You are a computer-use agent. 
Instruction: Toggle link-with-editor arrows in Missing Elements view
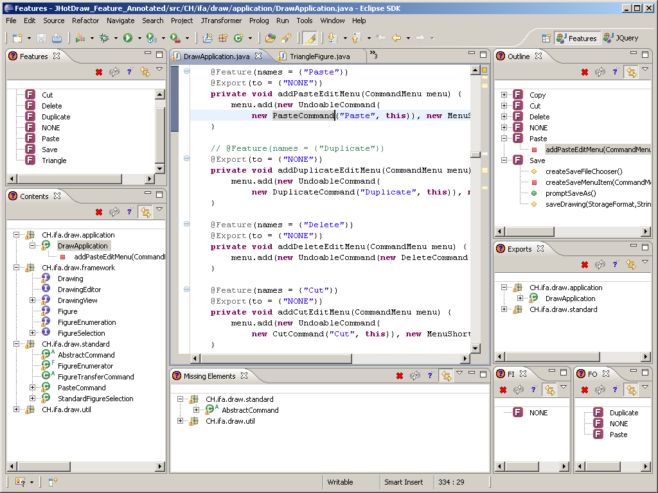pyautogui.click(x=446, y=376)
